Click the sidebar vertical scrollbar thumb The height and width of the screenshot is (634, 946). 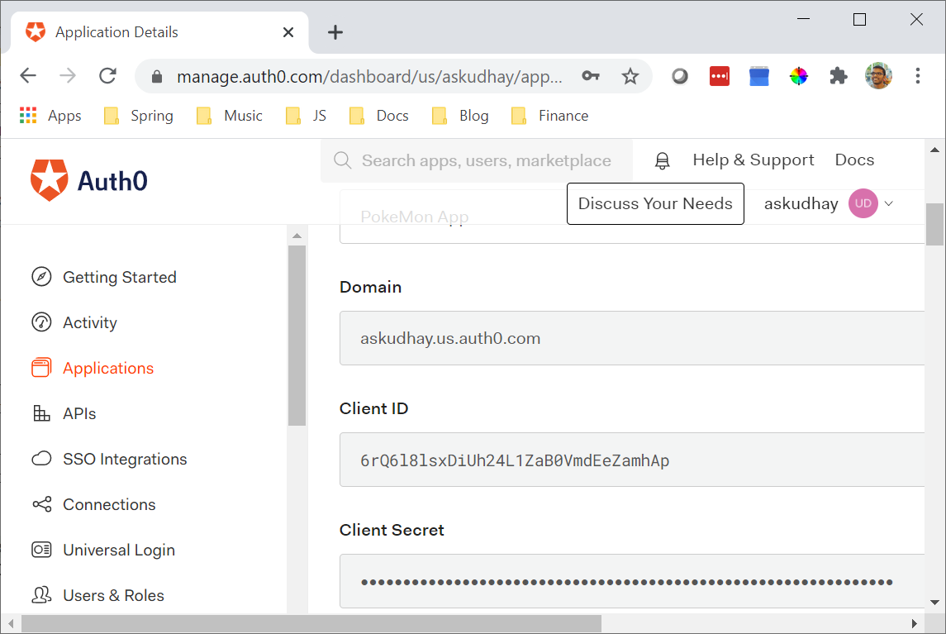coord(297,335)
